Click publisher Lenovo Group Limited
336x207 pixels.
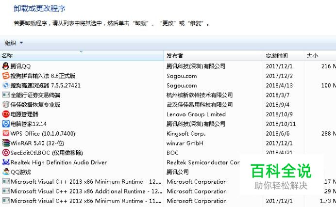(x=196, y=114)
